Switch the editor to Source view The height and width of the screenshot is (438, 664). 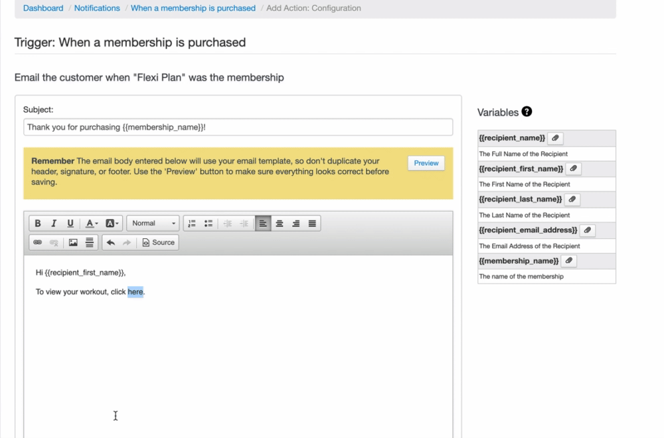(158, 243)
